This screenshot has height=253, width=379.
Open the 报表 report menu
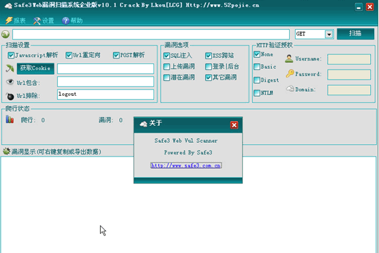click(16, 20)
